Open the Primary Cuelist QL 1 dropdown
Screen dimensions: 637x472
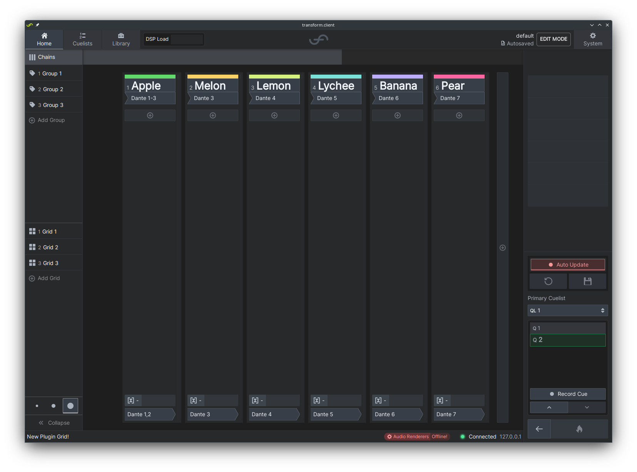(568, 310)
